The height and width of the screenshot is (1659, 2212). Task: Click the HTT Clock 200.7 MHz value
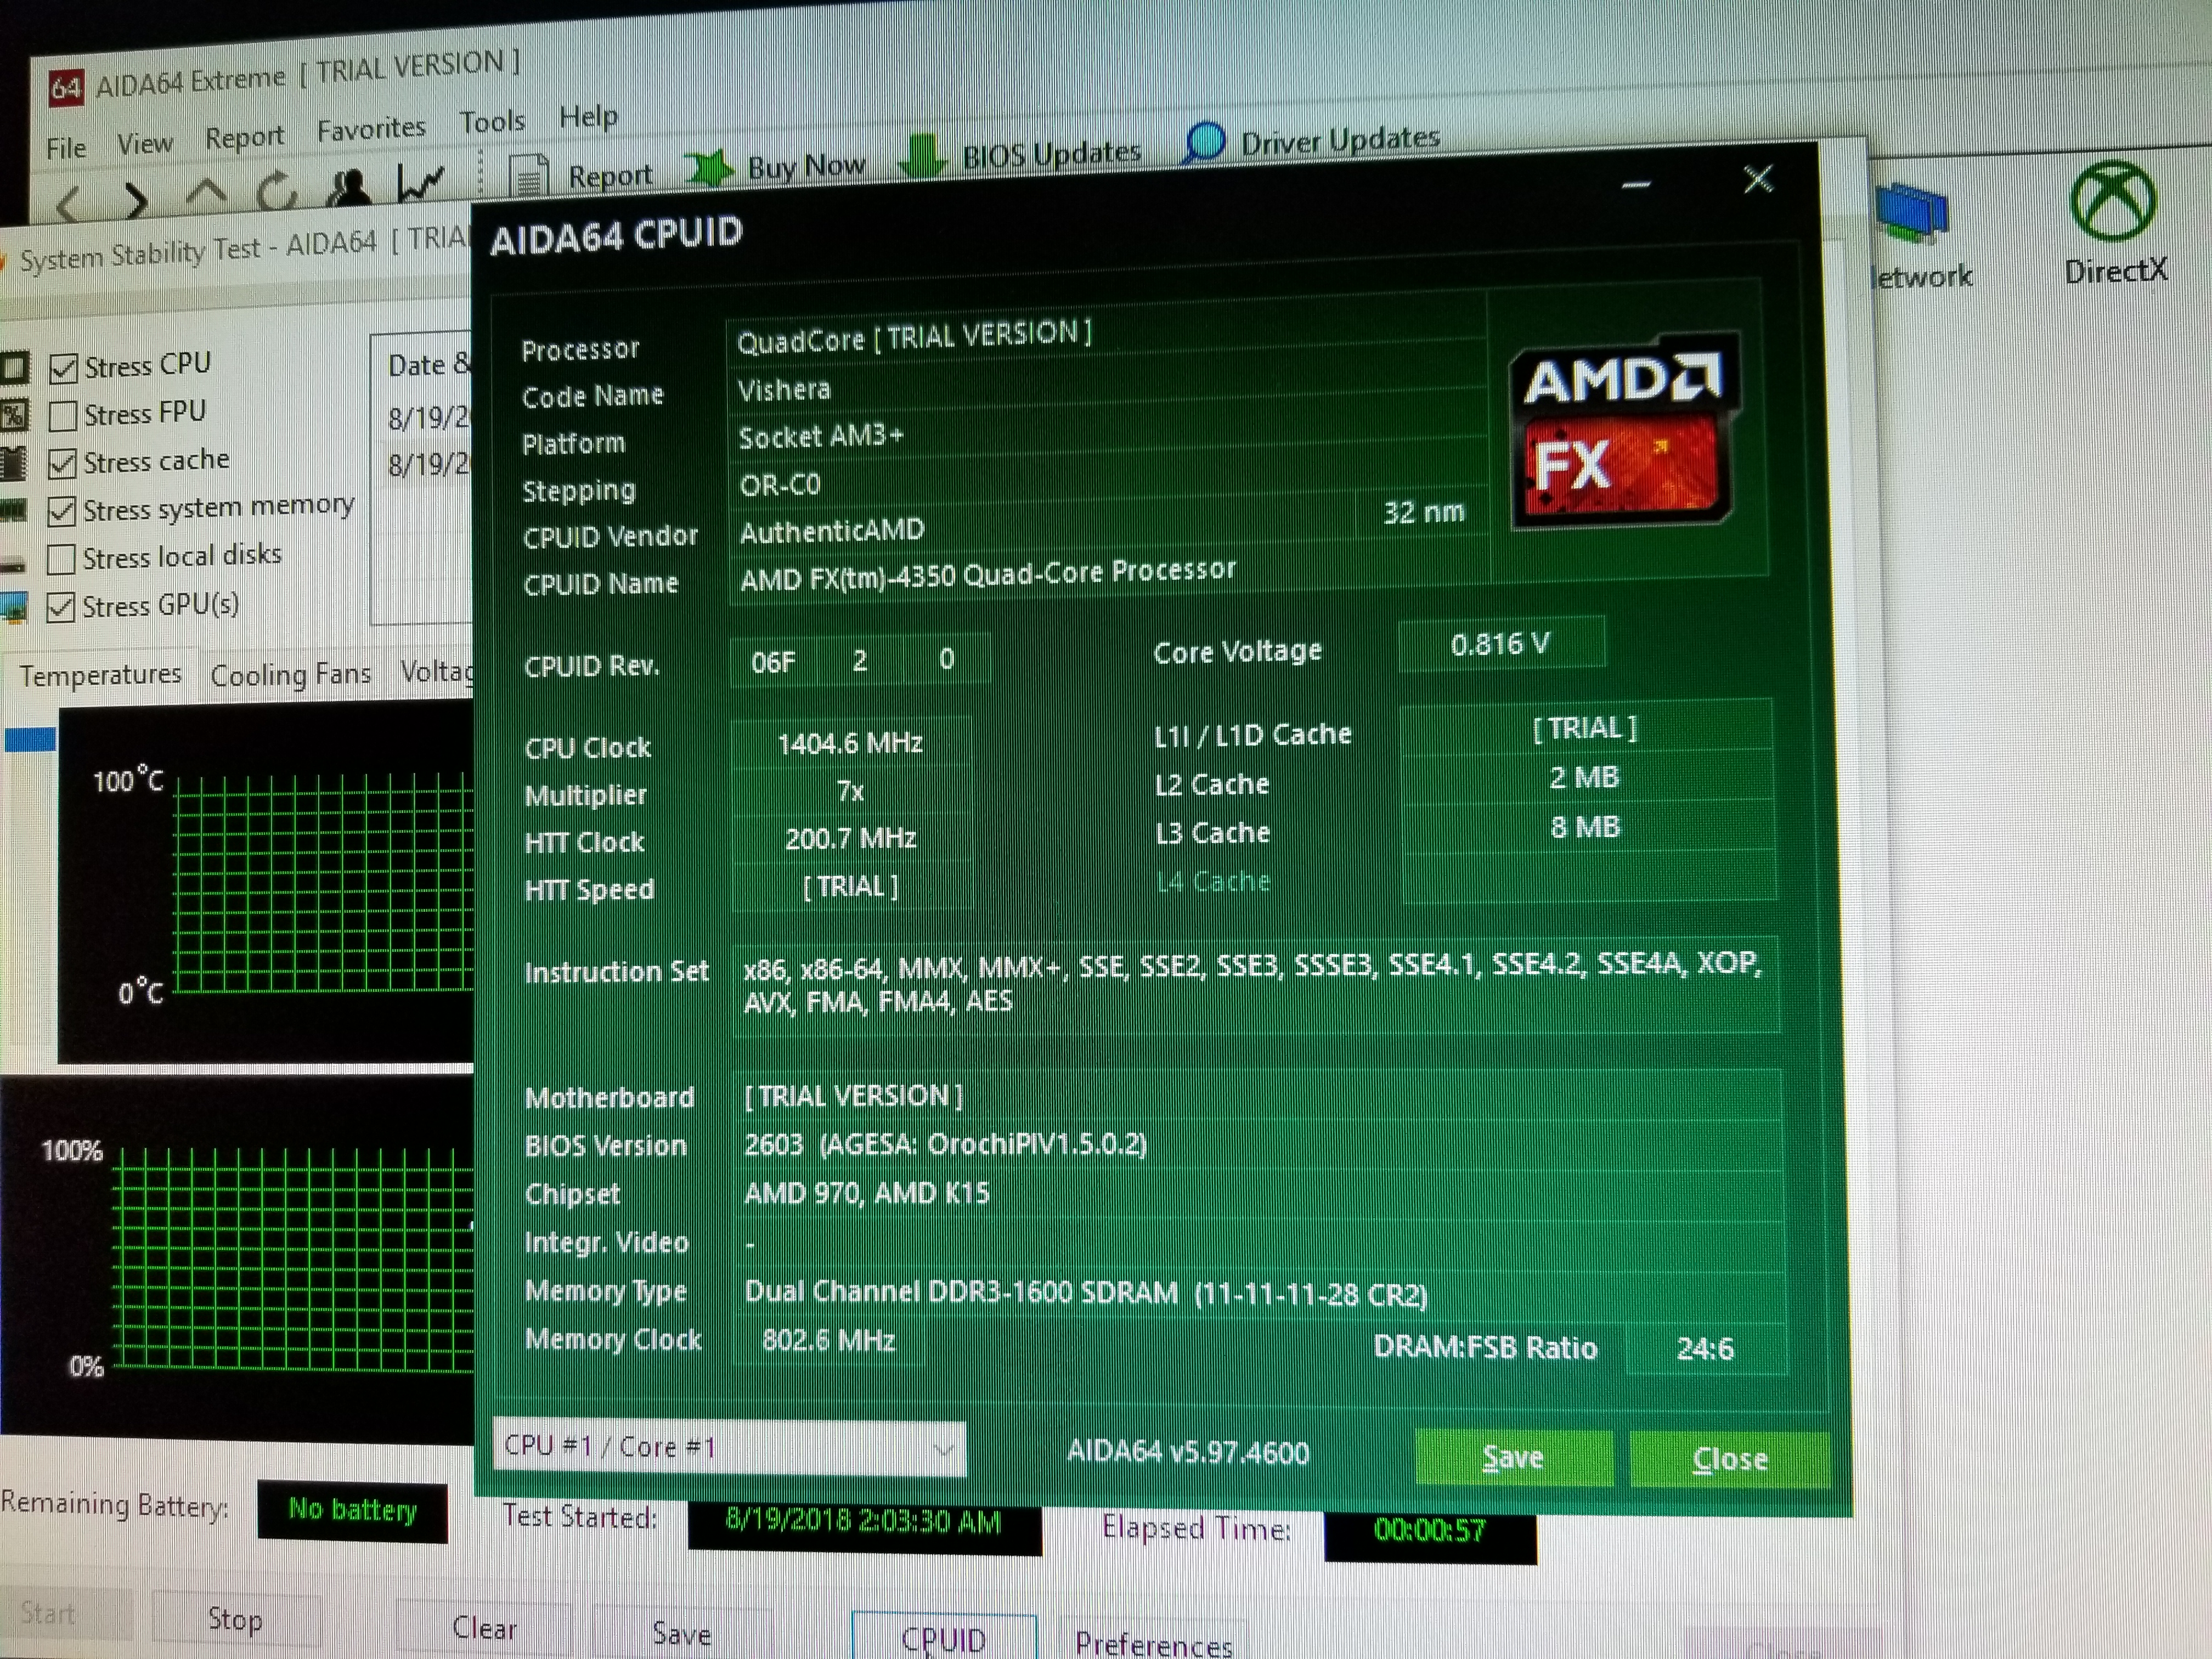click(x=850, y=838)
